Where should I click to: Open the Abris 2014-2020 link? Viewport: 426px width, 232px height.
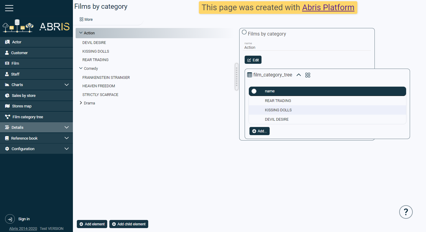point(23,229)
